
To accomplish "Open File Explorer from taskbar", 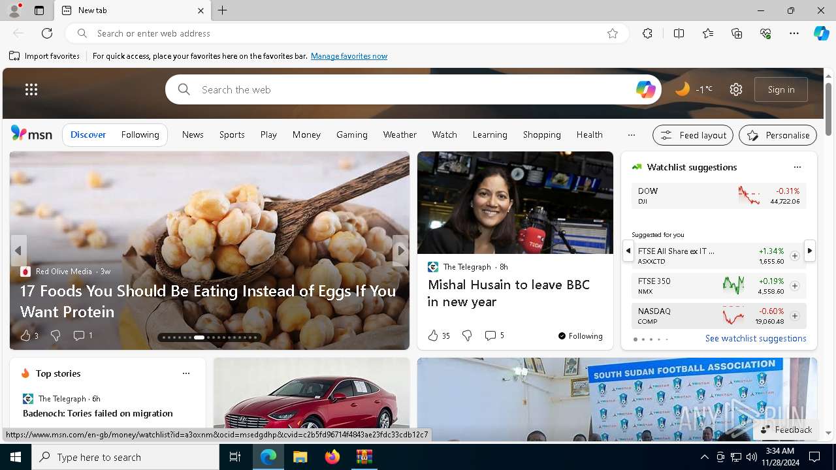I will (x=300, y=457).
